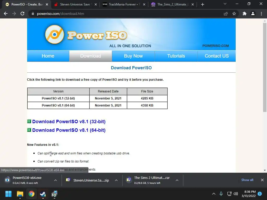Click the forward navigation arrow
Viewport: 267px width, 200px height.
click(14, 14)
